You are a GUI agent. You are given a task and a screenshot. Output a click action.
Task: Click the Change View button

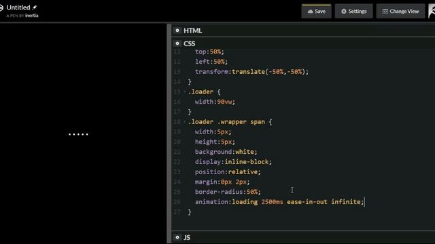(400, 12)
